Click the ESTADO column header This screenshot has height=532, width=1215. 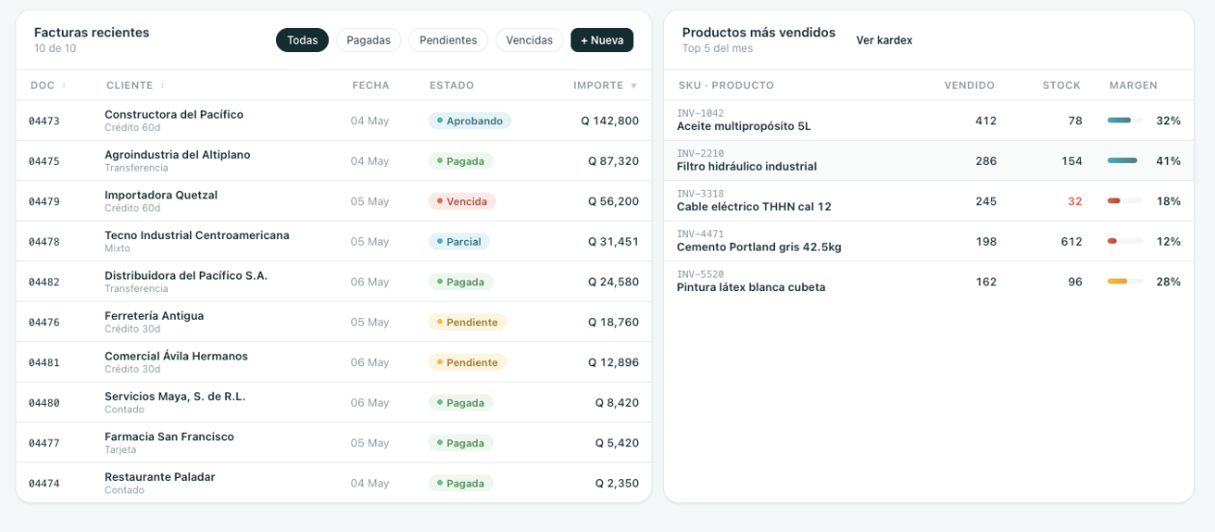coord(452,86)
